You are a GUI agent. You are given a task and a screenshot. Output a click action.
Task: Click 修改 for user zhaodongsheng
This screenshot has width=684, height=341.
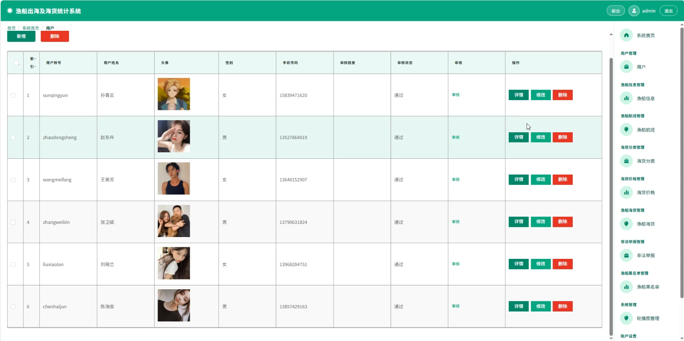541,137
